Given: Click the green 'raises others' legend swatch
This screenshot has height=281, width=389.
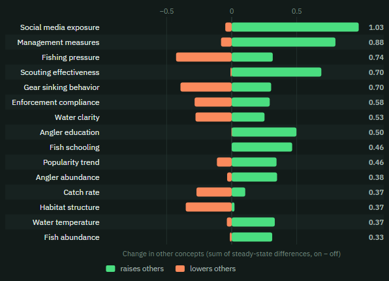Looking at the screenshot, I should [110, 269].
